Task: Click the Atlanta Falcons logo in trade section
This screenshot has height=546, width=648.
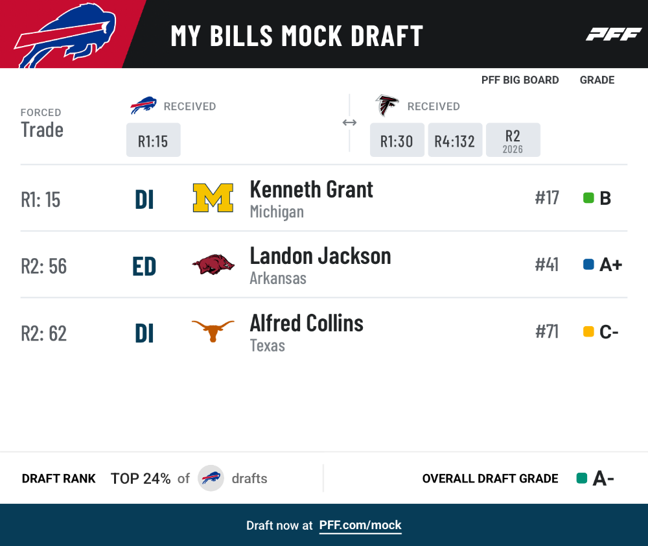Action: tap(387, 106)
